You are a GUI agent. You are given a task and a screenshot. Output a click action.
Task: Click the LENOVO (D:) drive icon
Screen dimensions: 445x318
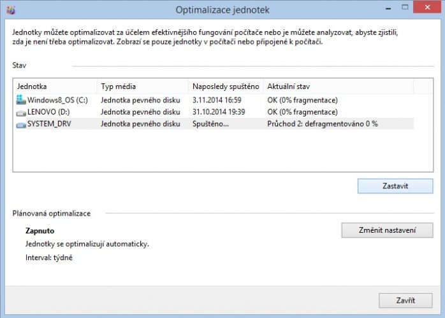pos(21,113)
